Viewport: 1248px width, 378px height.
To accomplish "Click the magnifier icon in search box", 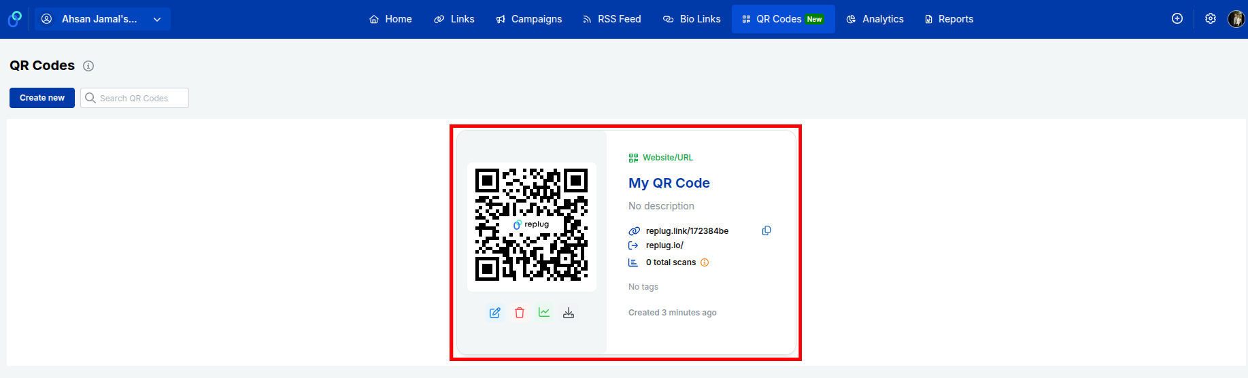I will (90, 98).
